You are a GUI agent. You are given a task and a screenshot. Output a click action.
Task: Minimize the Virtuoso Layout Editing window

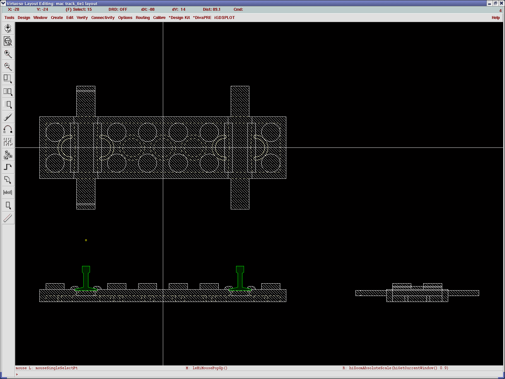[490, 3]
